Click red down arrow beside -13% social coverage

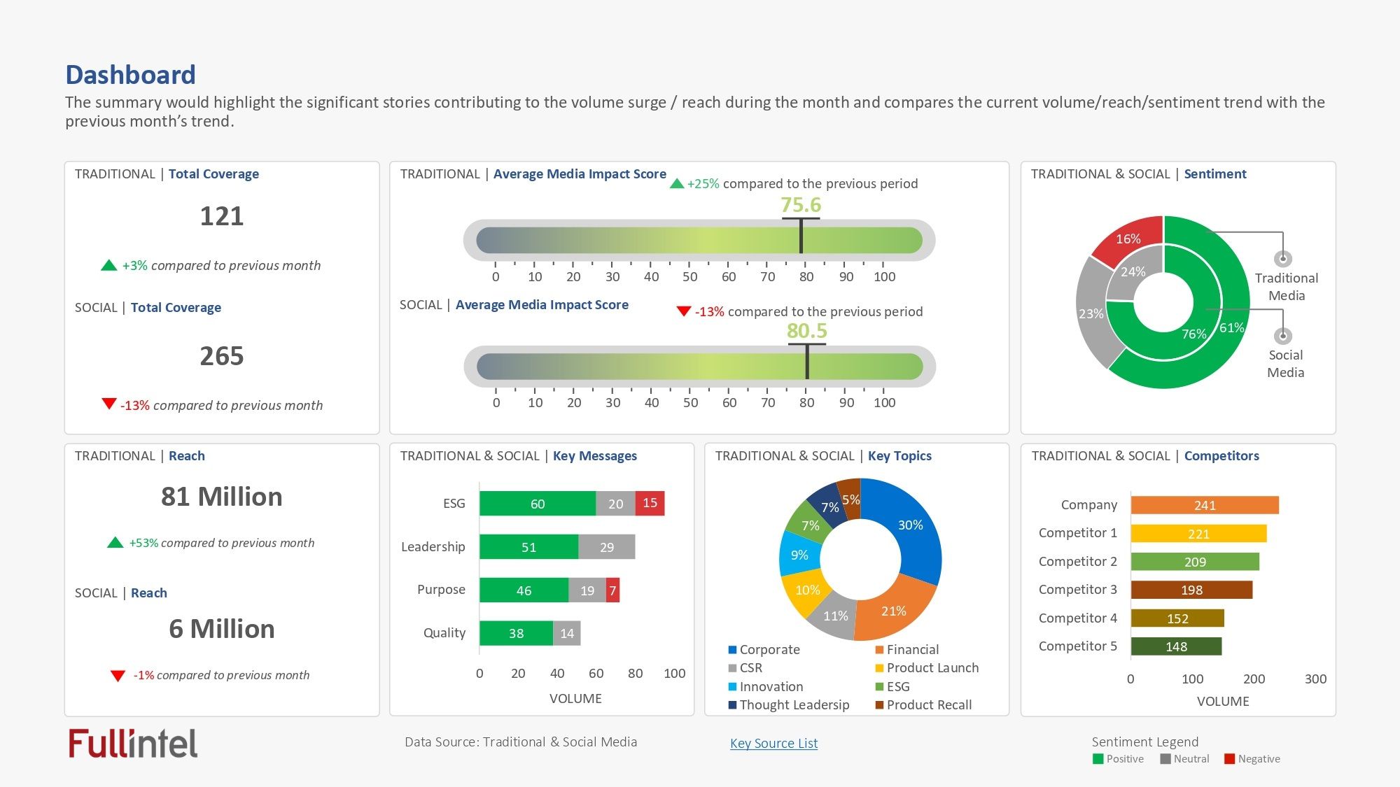pyautogui.click(x=108, y=404)
